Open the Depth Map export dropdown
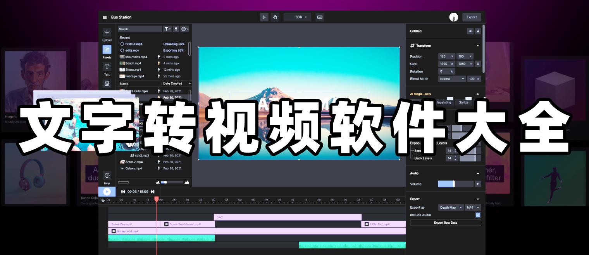 pyautogui.click(x=451, y=207)
